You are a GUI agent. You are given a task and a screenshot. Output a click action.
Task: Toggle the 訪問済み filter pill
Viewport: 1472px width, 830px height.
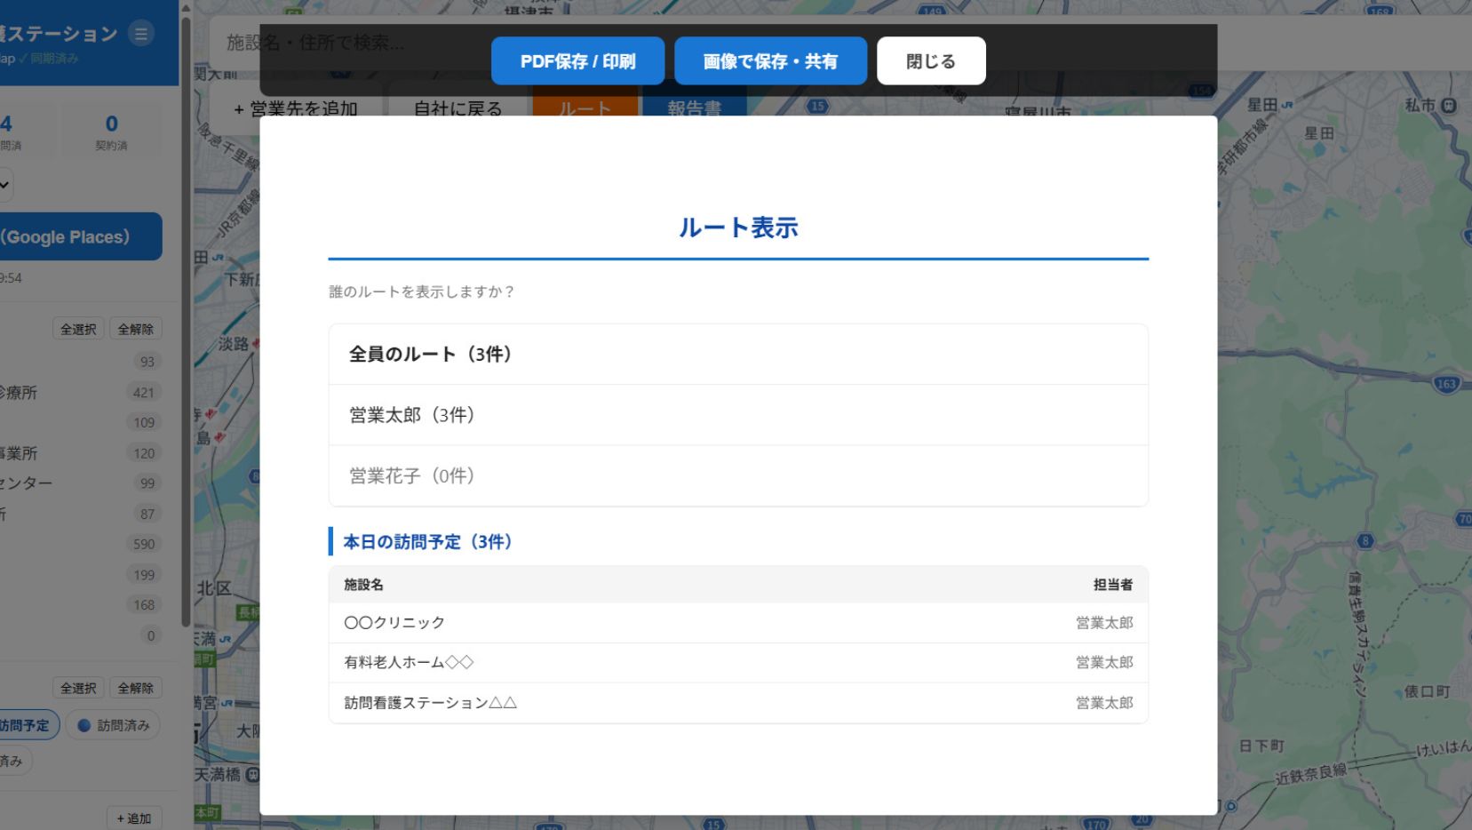click(x=111, y=724)
